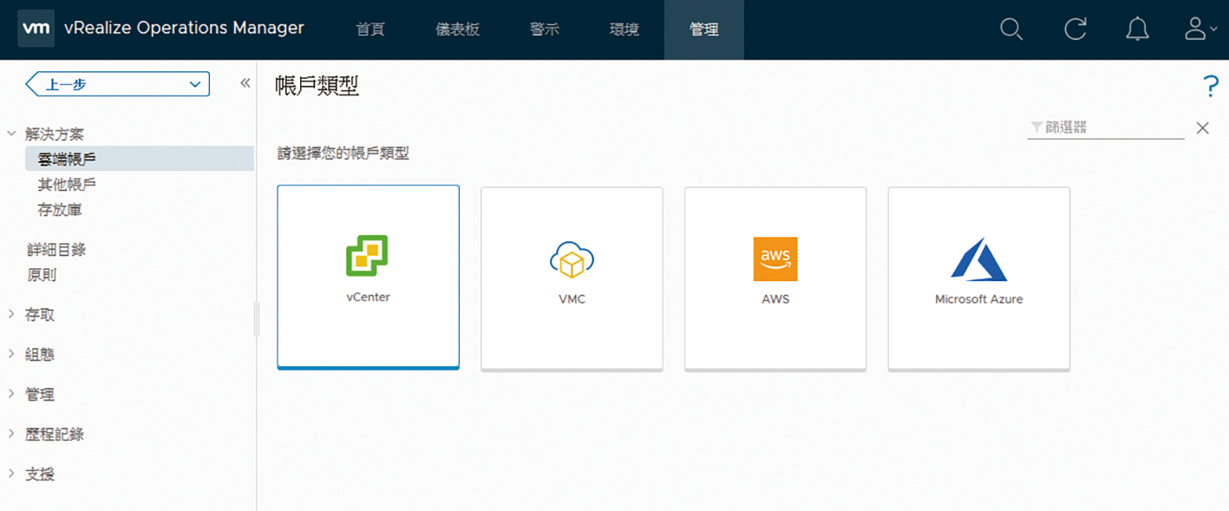The image size is (1229, 511).
Task: Expand the 存取 section
Action: click(12, 315)
